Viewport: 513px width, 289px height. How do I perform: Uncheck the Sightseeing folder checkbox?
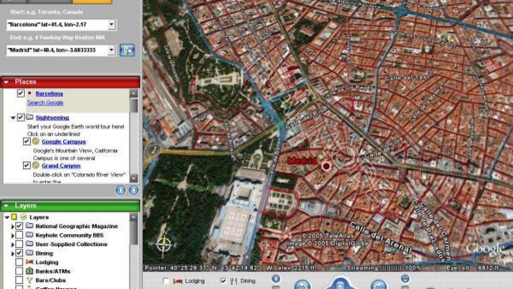pos(21,117)
